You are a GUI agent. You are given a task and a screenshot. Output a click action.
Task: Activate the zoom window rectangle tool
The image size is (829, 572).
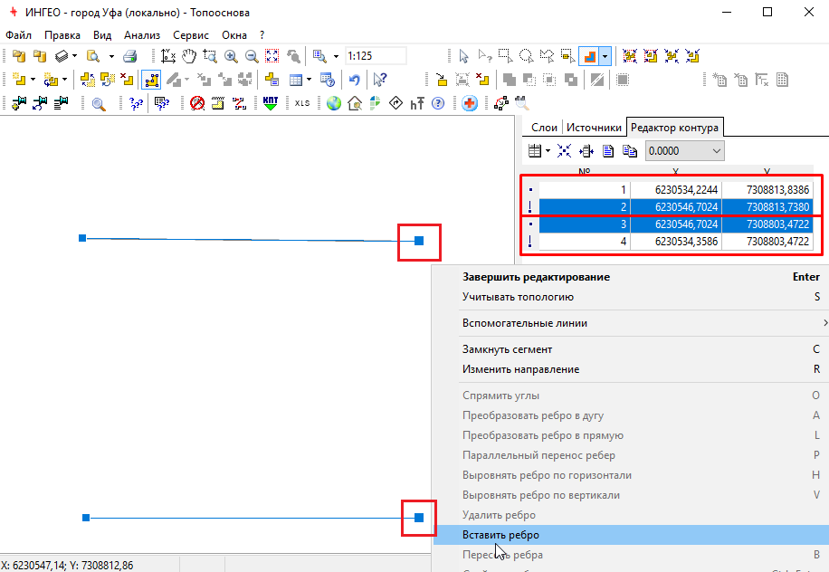point(210,56)
